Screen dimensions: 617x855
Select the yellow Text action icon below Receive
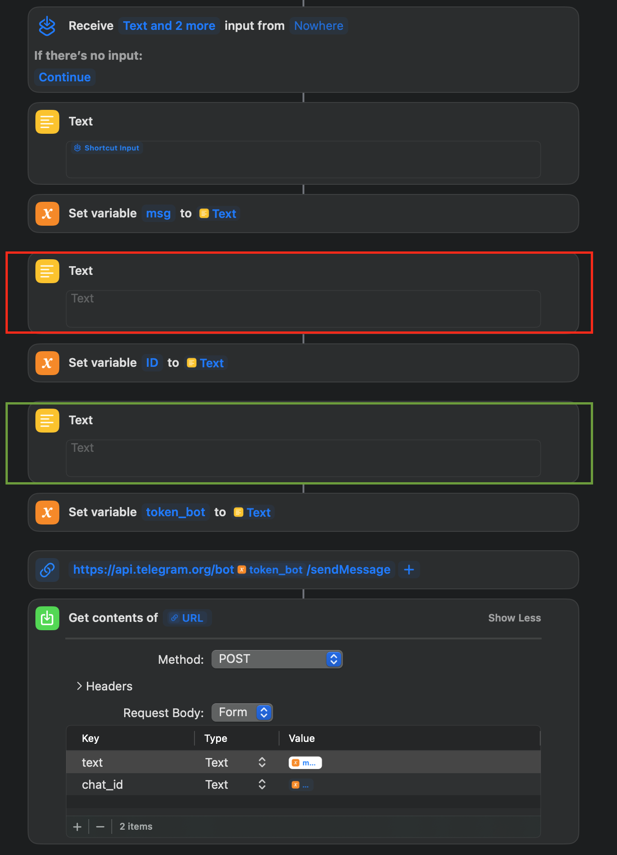(x=47, y=121)
